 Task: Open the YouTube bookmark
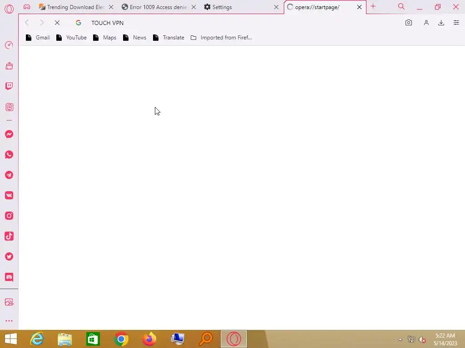(x=71, y=38)
